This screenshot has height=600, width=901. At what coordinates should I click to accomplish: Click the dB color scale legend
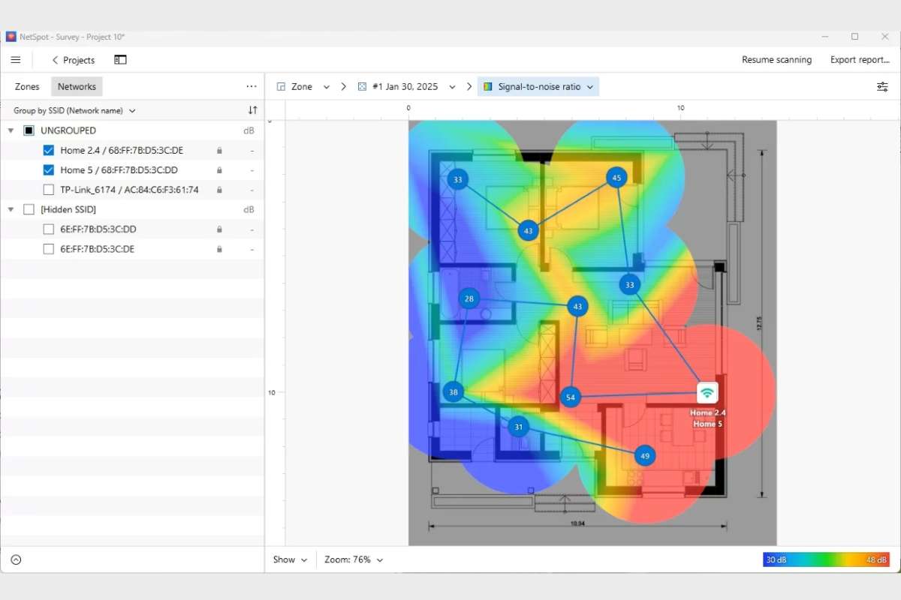tap(826, 559)
